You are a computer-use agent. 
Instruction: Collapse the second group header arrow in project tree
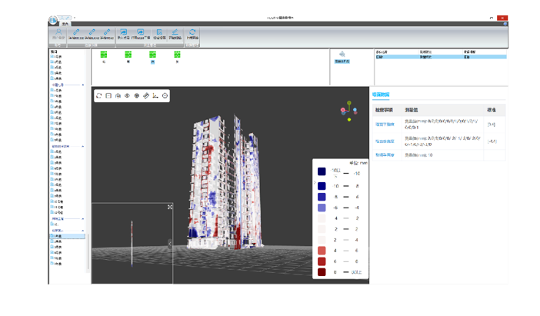point(82,147)
